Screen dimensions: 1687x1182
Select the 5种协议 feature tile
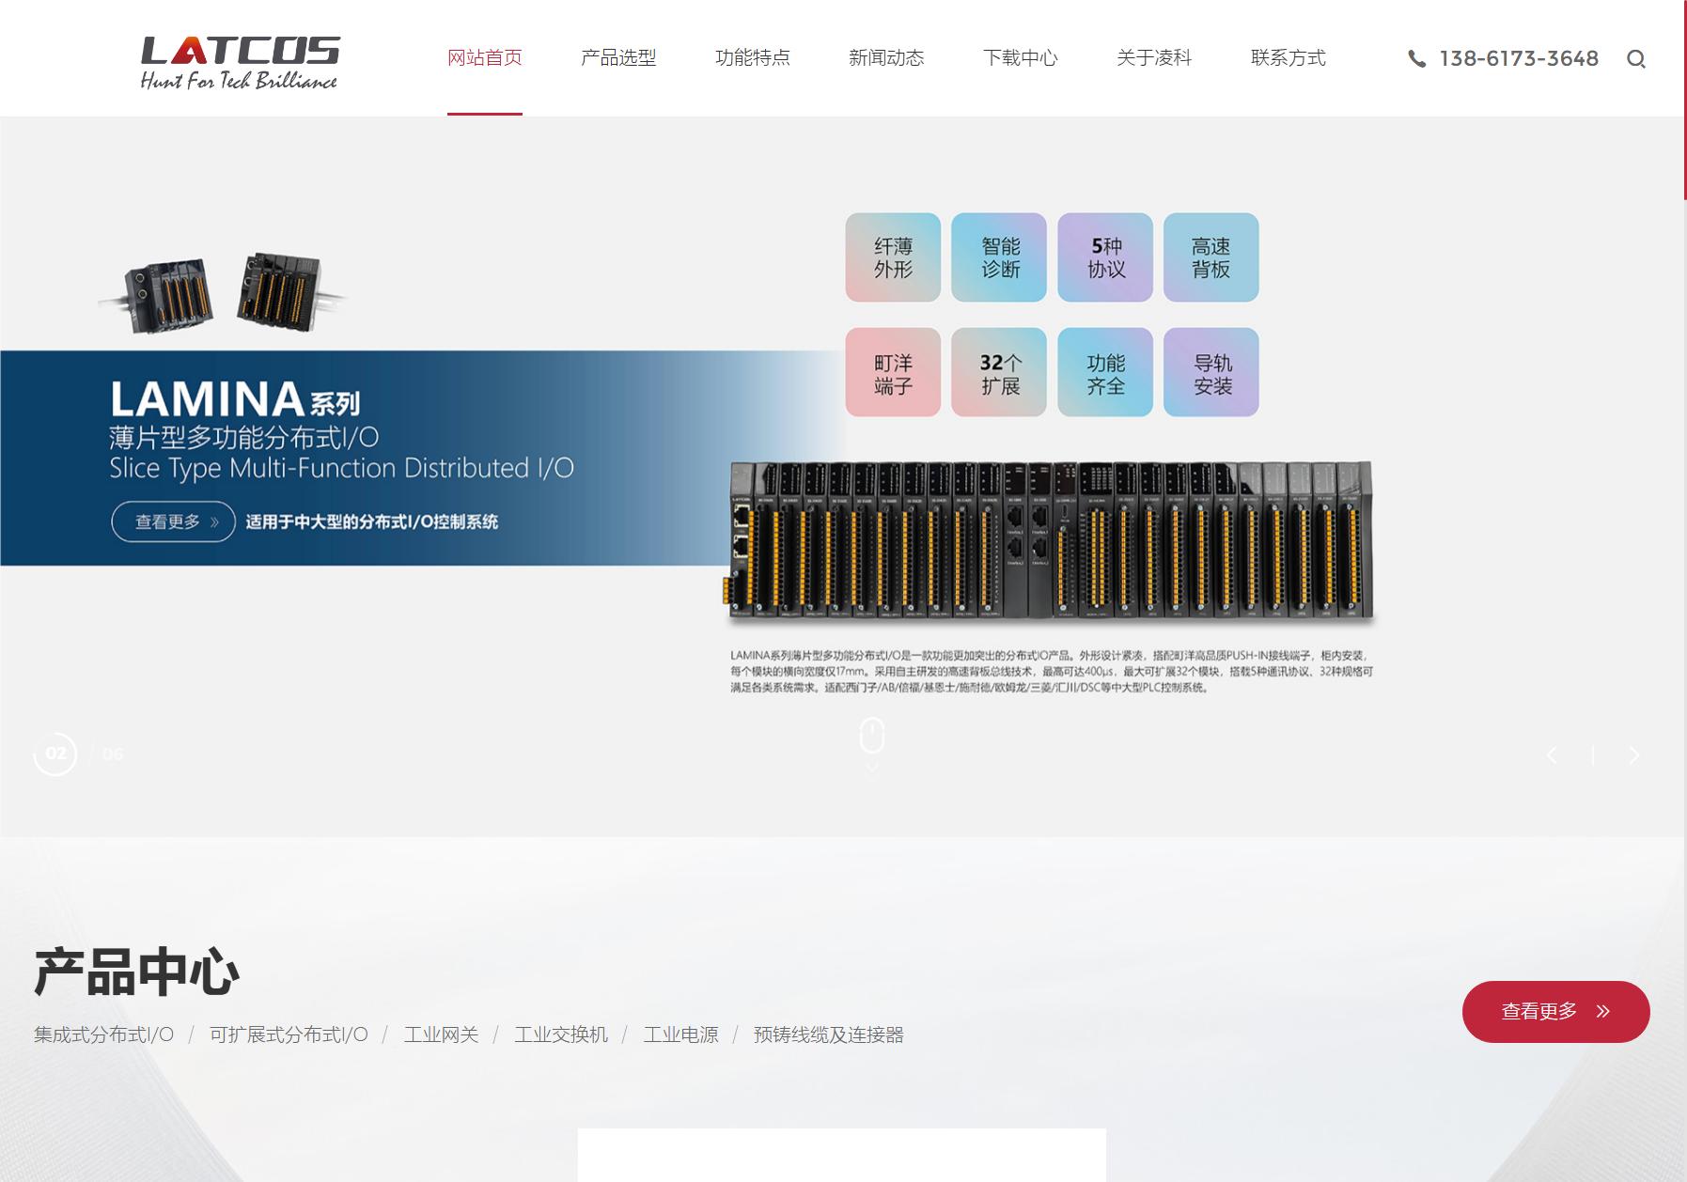pos(1105,257)
